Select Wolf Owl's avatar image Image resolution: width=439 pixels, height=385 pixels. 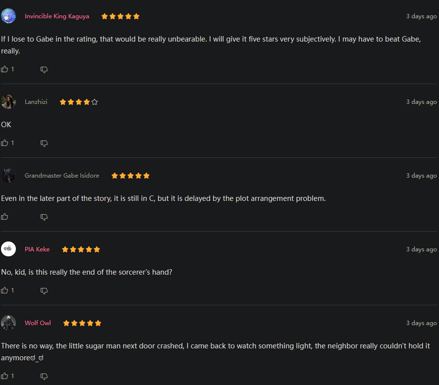[8, 323]
